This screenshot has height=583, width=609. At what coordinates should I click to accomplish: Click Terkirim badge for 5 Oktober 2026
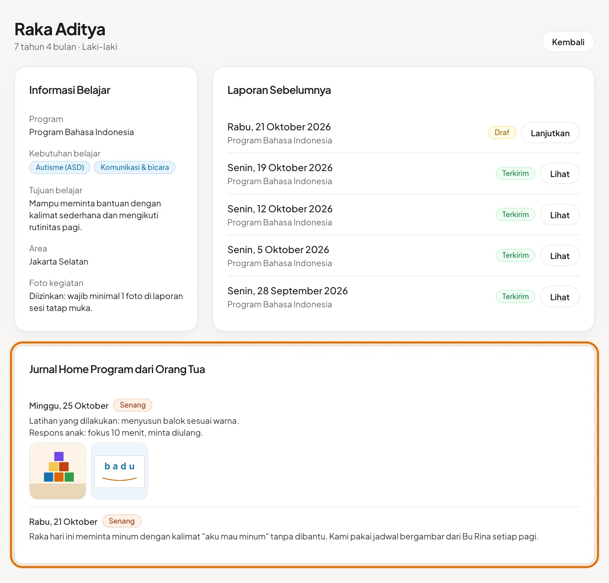[515, 255]
